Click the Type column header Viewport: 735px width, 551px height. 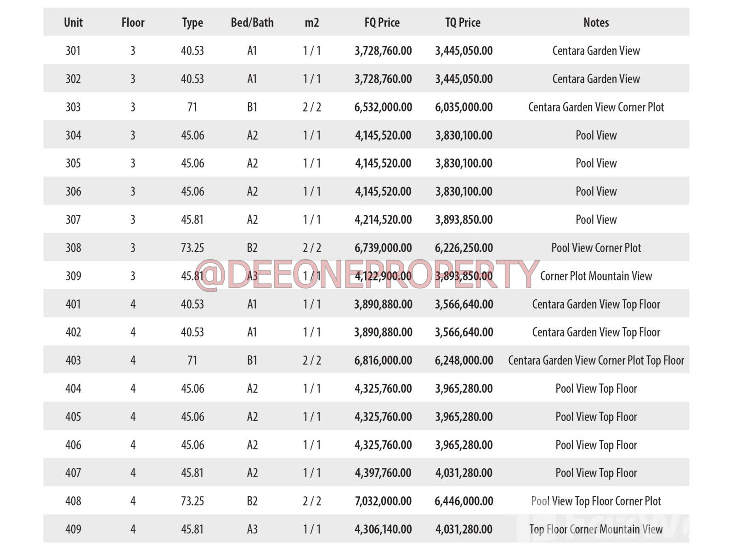coord(192,22)
